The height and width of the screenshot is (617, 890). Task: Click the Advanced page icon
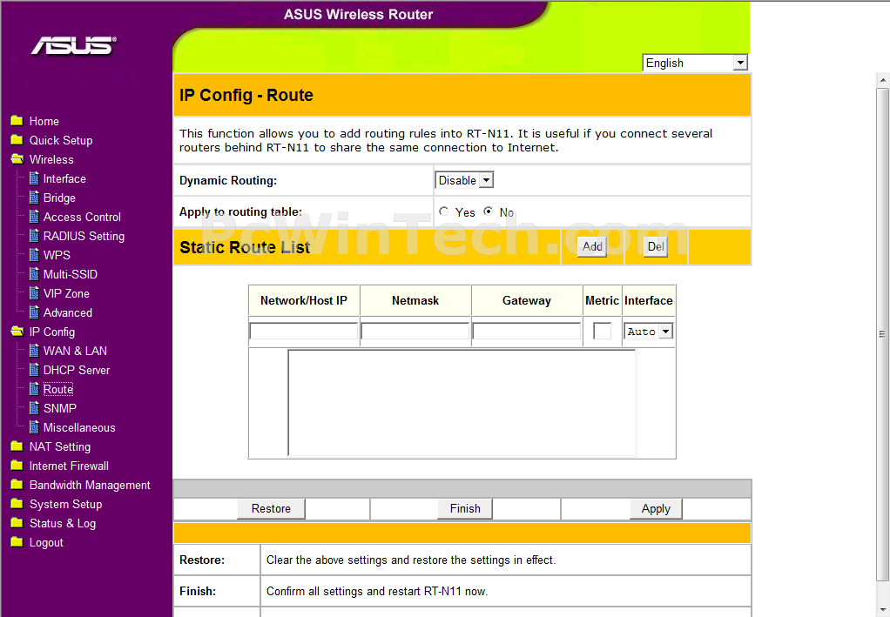[34, 312]
